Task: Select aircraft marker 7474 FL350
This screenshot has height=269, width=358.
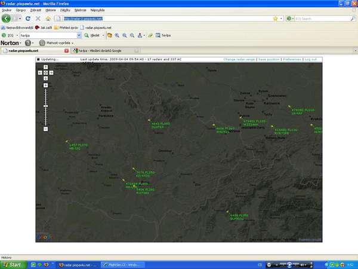Action: coord(134,169)
